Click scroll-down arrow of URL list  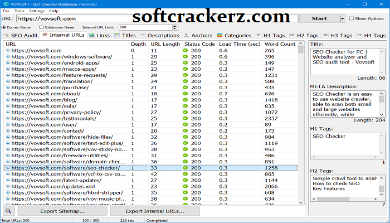point(301,202)
